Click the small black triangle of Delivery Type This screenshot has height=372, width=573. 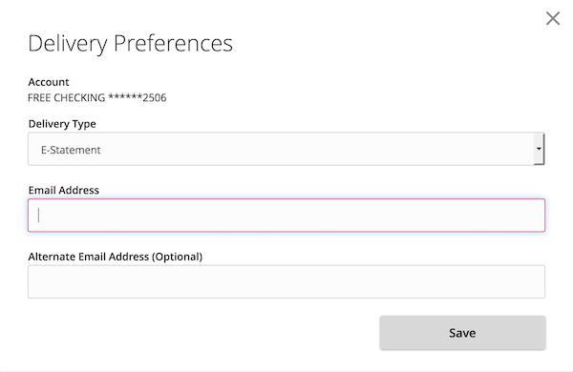[x=539, y=149]
